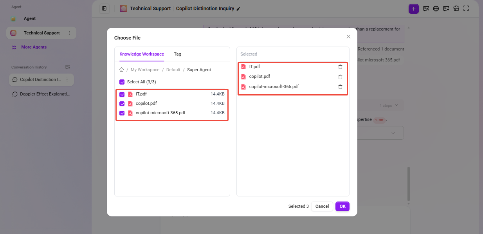Switch to the Tag tab
483x234 pixels.
[x=178, y=54]
